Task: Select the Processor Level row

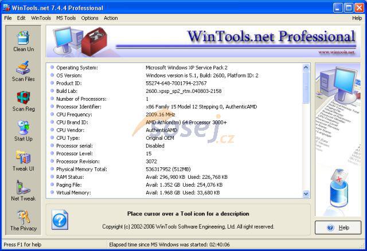Action: (175, 154)
